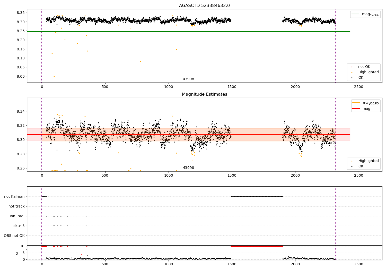Click the 'OBS not OK' axis label
Viewport: 386px width, 270px height.
14,236
